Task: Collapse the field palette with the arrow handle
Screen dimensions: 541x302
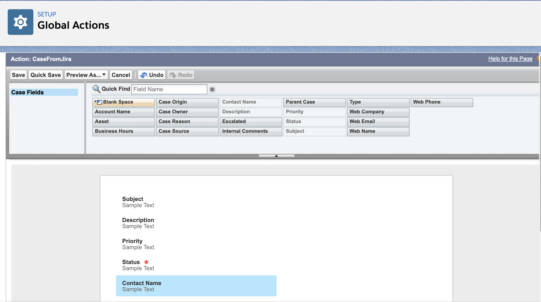Action: [x=276, y=156]
